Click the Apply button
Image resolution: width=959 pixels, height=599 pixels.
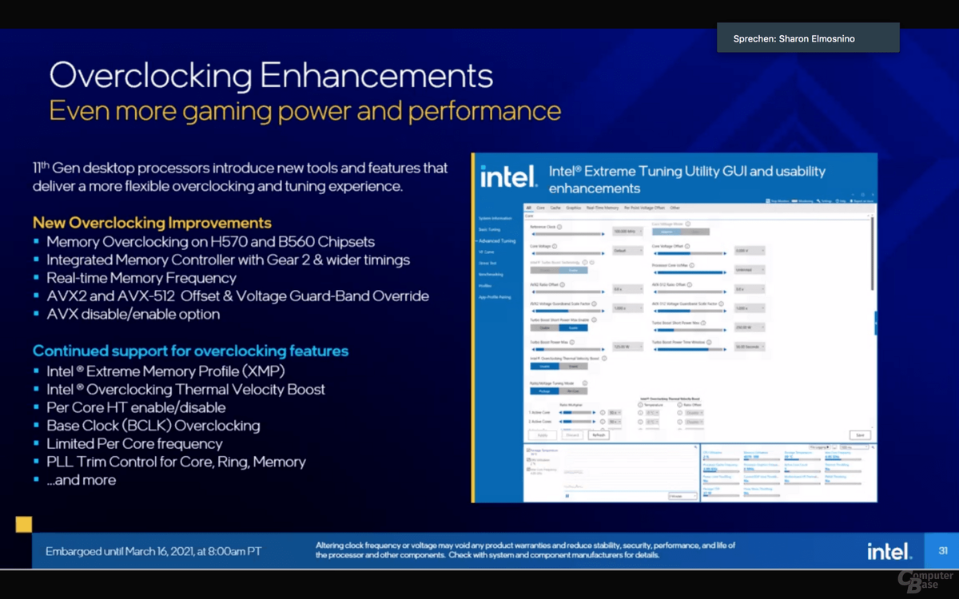point(543,435)
